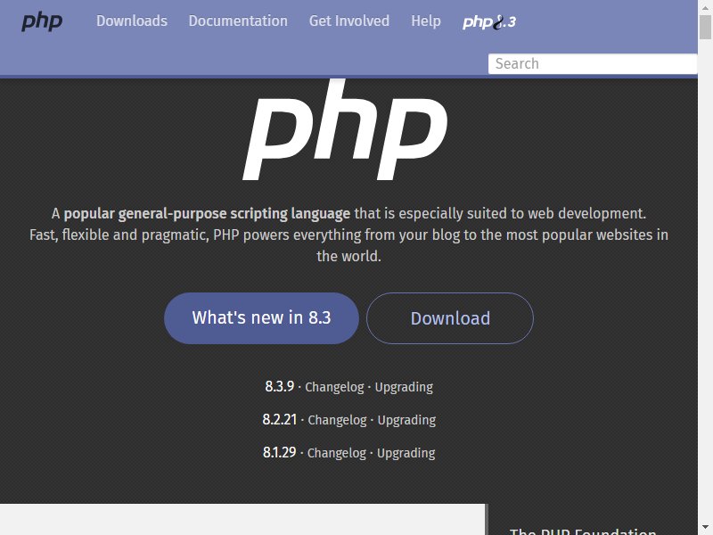The width and height of the screenshot is (713, 535).
Task: Focus the Search input field
Action: 593,63
